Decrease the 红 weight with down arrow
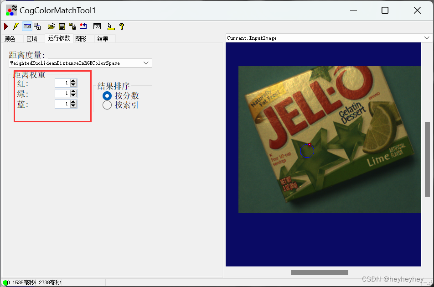Image resolution: width=434 pixels, height=287 pixels. (73, 85)
